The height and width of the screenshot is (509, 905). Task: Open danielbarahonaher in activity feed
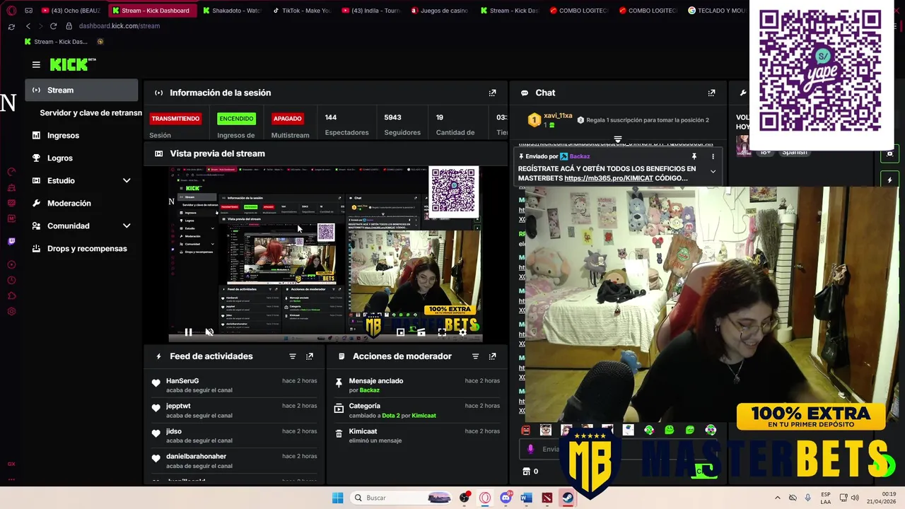coord(196,457)
